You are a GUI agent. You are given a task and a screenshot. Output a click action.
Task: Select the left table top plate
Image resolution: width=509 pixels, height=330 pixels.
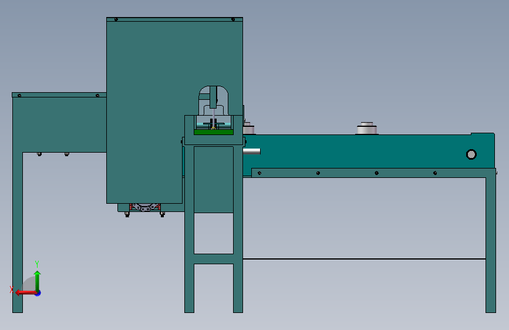click(59, 95)
